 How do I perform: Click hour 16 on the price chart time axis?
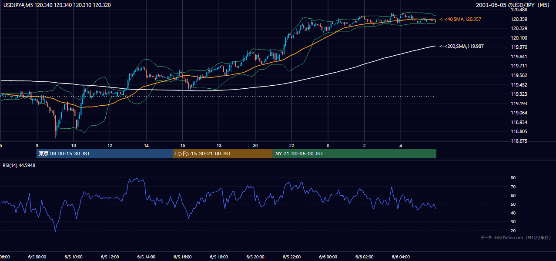click(x=182, y=146)
